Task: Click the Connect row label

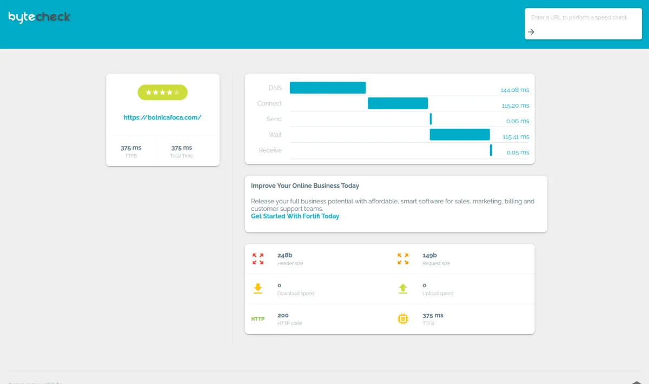Action: [269, 103]
